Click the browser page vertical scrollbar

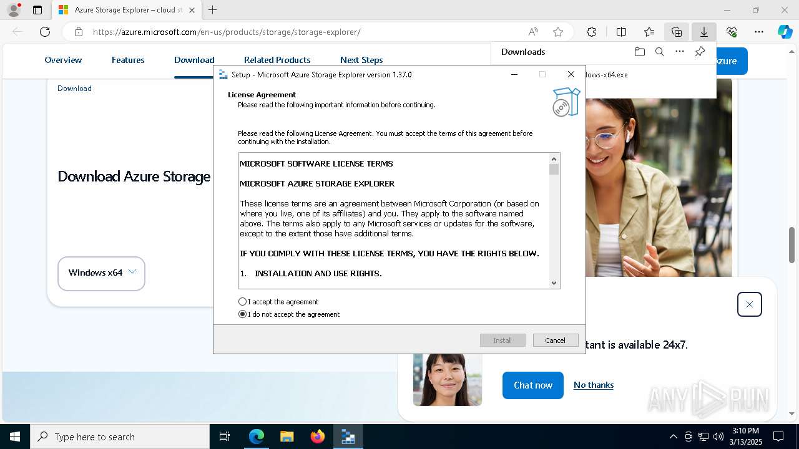(x=792, y=246)
